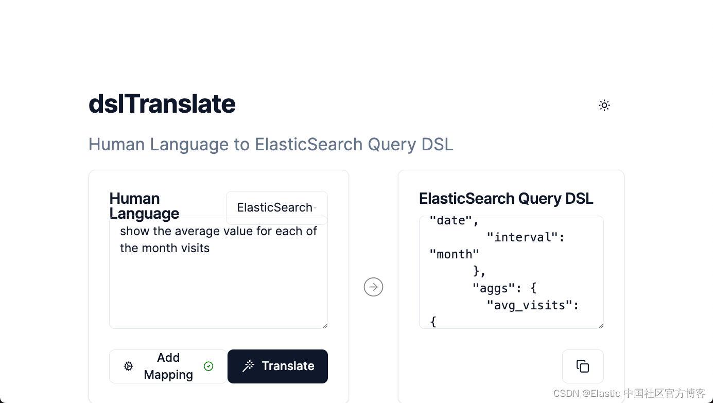Click the ElasticSearch Query DSL panel heading
This screenshot has width=713, height=403.
tap(506, 199)
